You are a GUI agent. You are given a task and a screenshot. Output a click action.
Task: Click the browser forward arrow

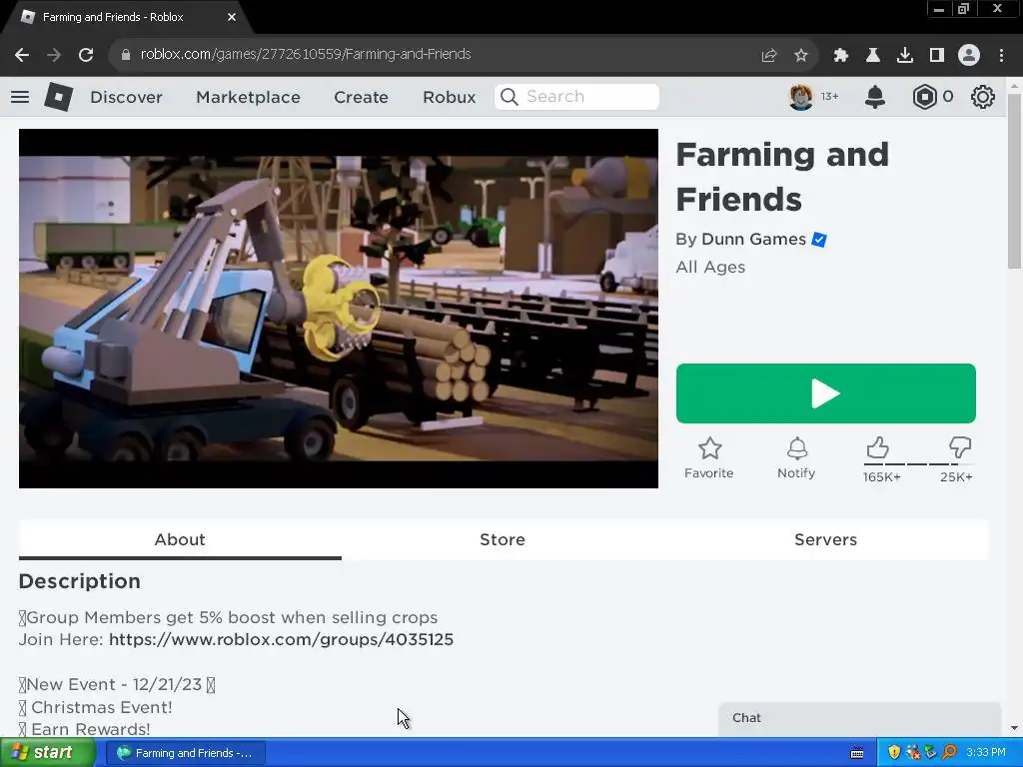point(54,55)
